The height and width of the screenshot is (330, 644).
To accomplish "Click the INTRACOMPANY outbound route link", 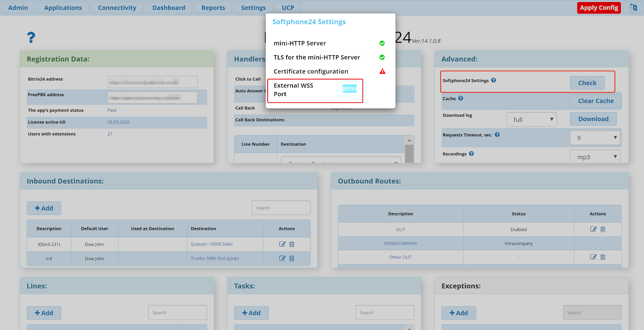I will [x=400, y=244].
